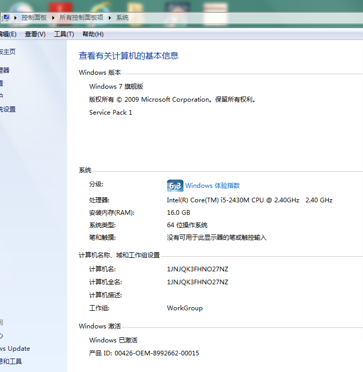This screenshot has width=363, height=372.
Task: Click the 安装内存(RAM): label
Action: point(111,213)
